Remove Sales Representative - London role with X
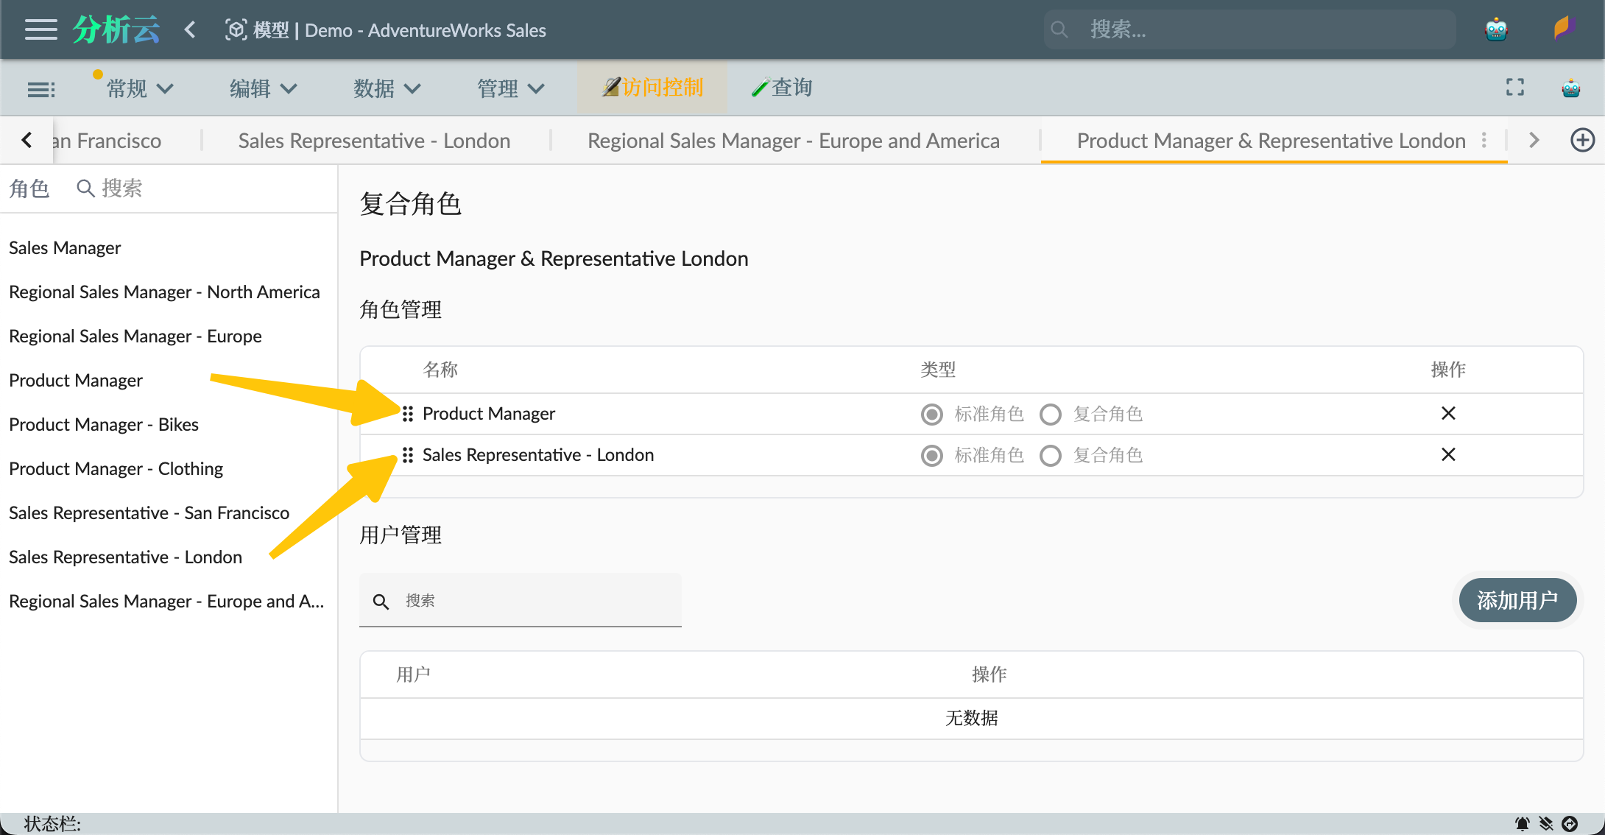 1447,454
